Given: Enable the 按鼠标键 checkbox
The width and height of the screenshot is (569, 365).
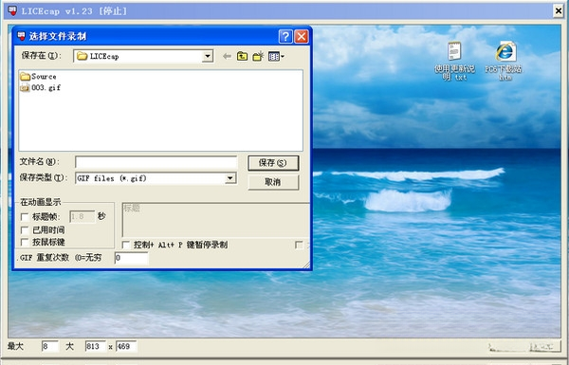Looking at the screenshot, I should point(25,242).
